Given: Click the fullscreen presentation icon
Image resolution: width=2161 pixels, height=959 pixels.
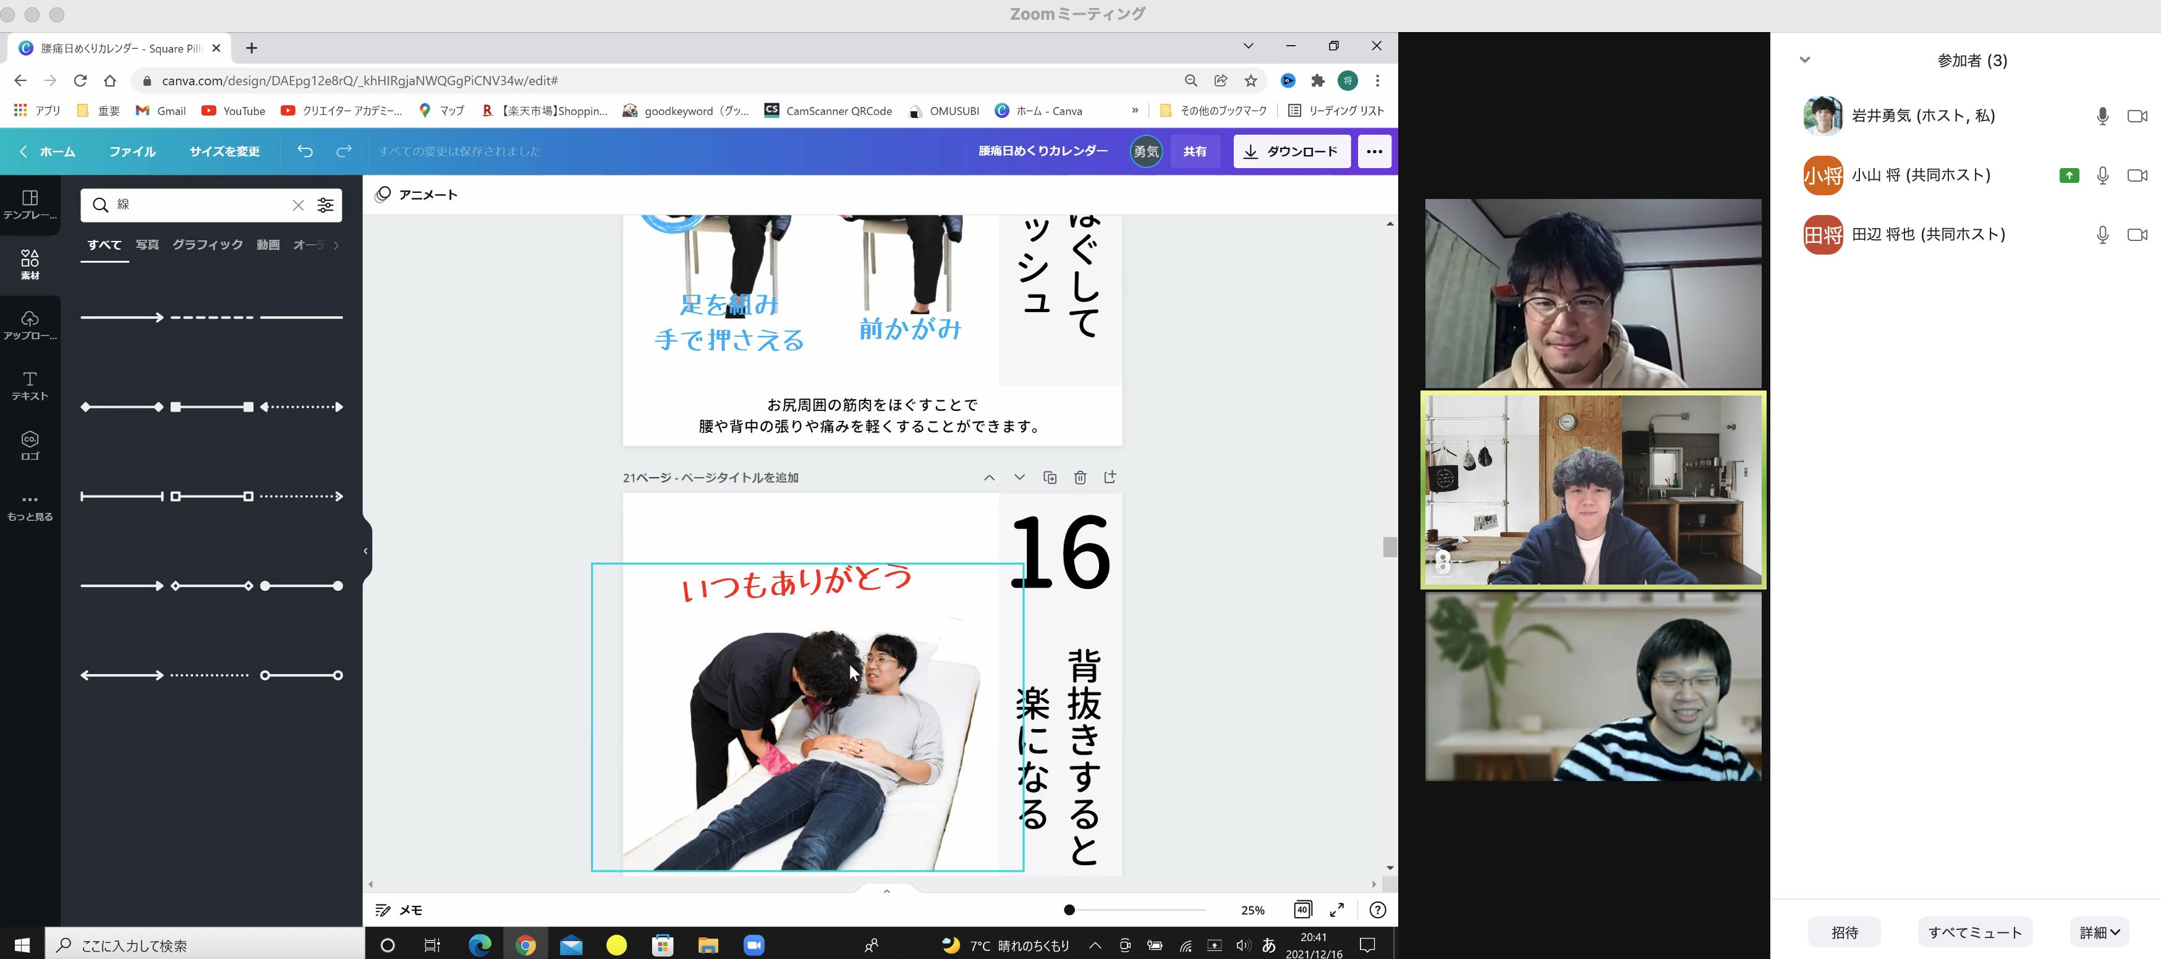Looking at the screenshot, I should pos(1337,910).
